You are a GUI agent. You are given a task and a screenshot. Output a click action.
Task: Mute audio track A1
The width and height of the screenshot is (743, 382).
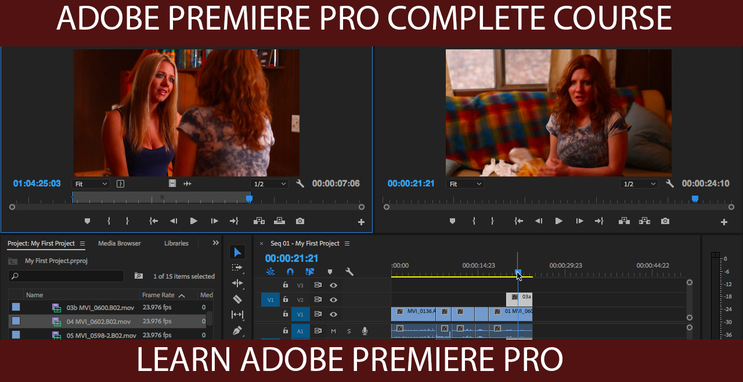pos(334,331)
